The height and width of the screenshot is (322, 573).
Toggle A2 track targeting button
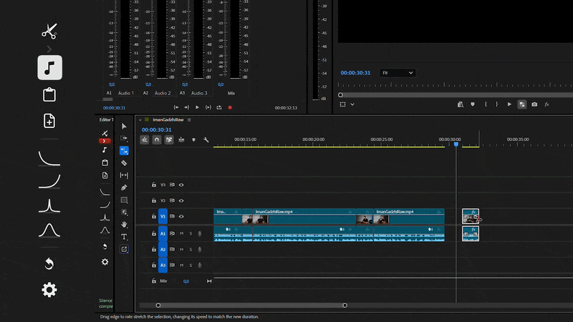pos(163,249)
